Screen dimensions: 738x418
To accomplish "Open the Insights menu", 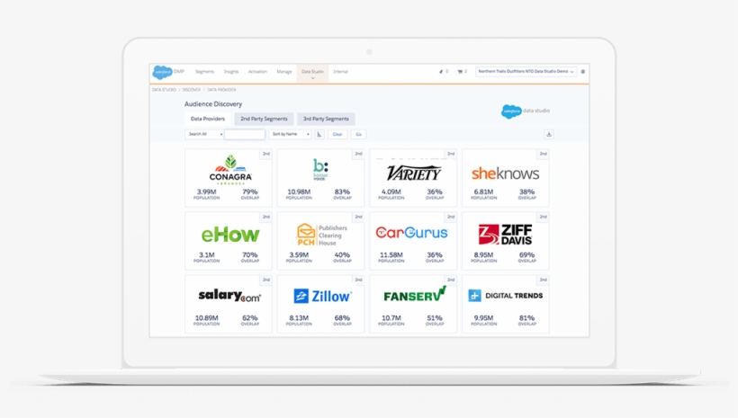I will pos(231,72).
